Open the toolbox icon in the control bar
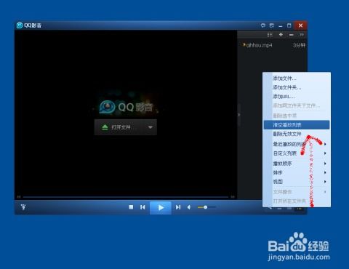 coord(23,207)
